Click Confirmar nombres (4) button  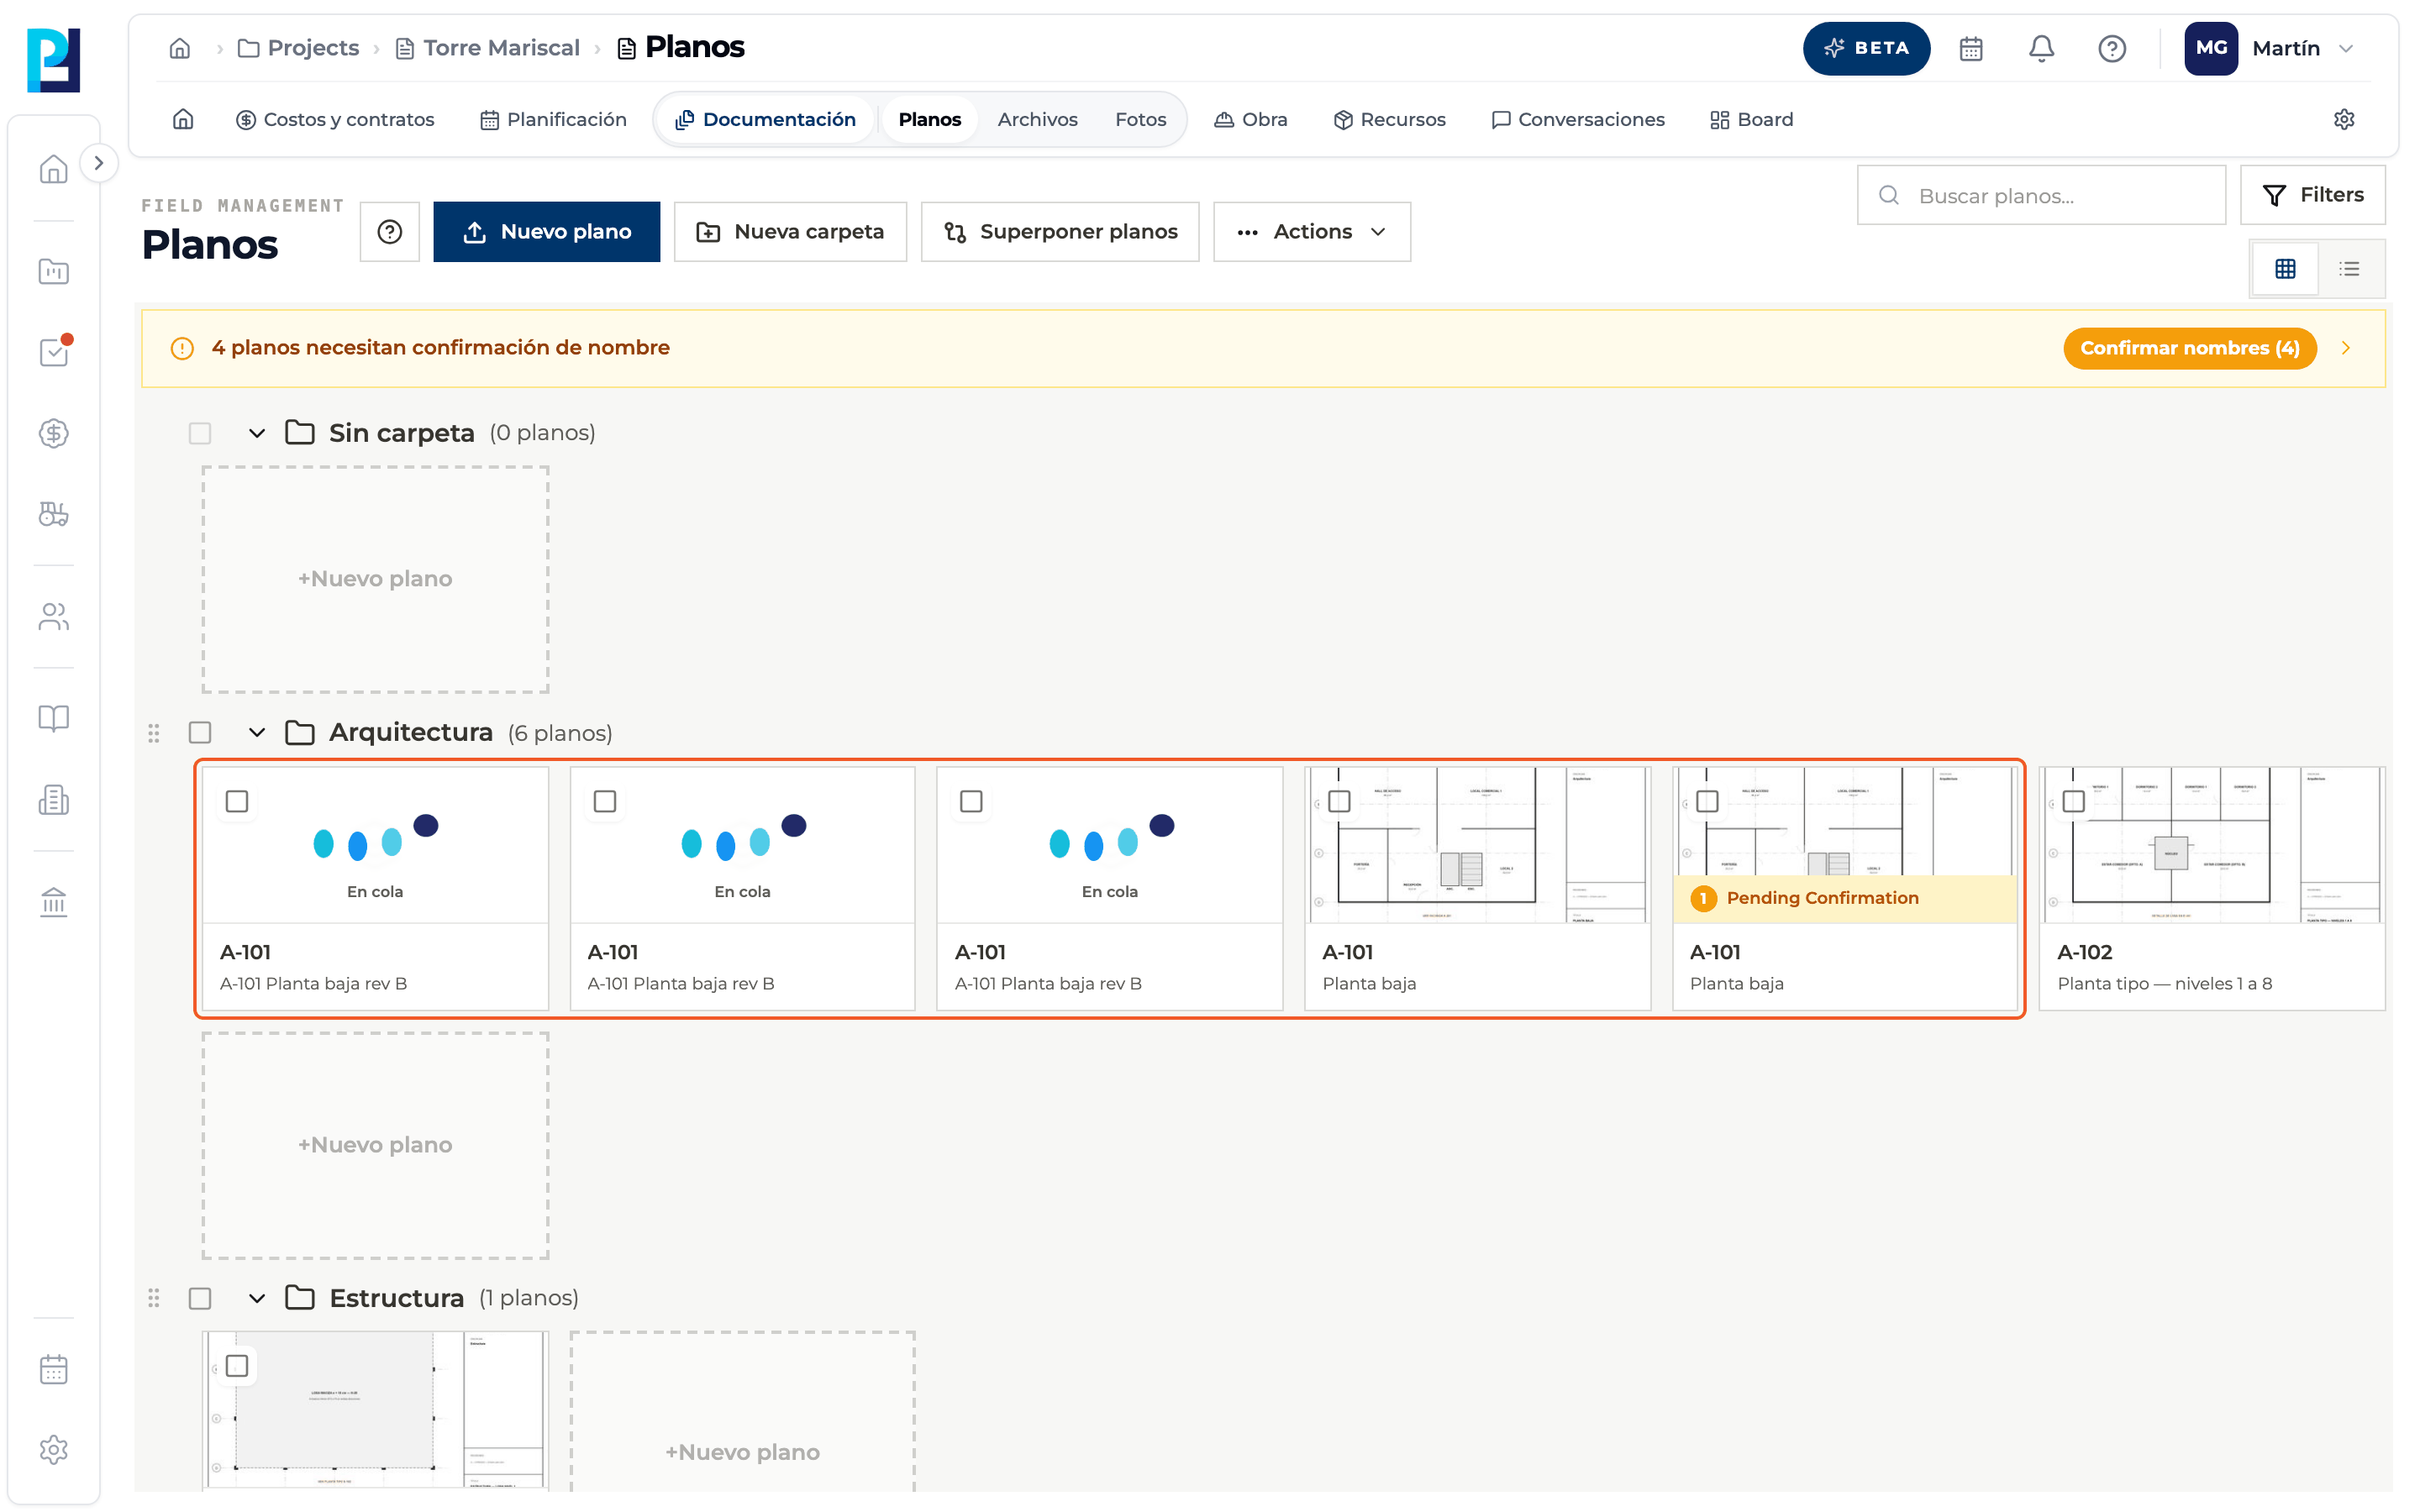click(x=2189, y=348)
